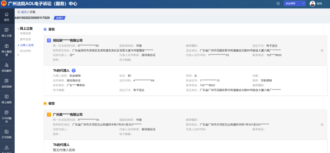Click the 广州法院AOL电子诉讼 site title
The image size is (330, 153).
42,4
